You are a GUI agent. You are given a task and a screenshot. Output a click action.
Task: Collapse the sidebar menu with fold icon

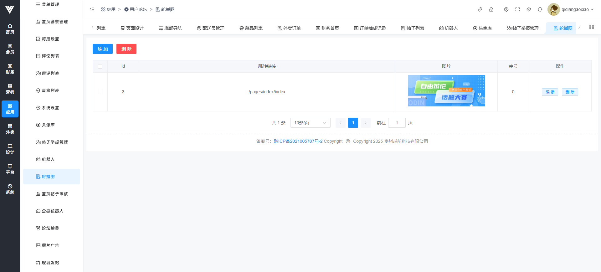click(x=92, y=9)
